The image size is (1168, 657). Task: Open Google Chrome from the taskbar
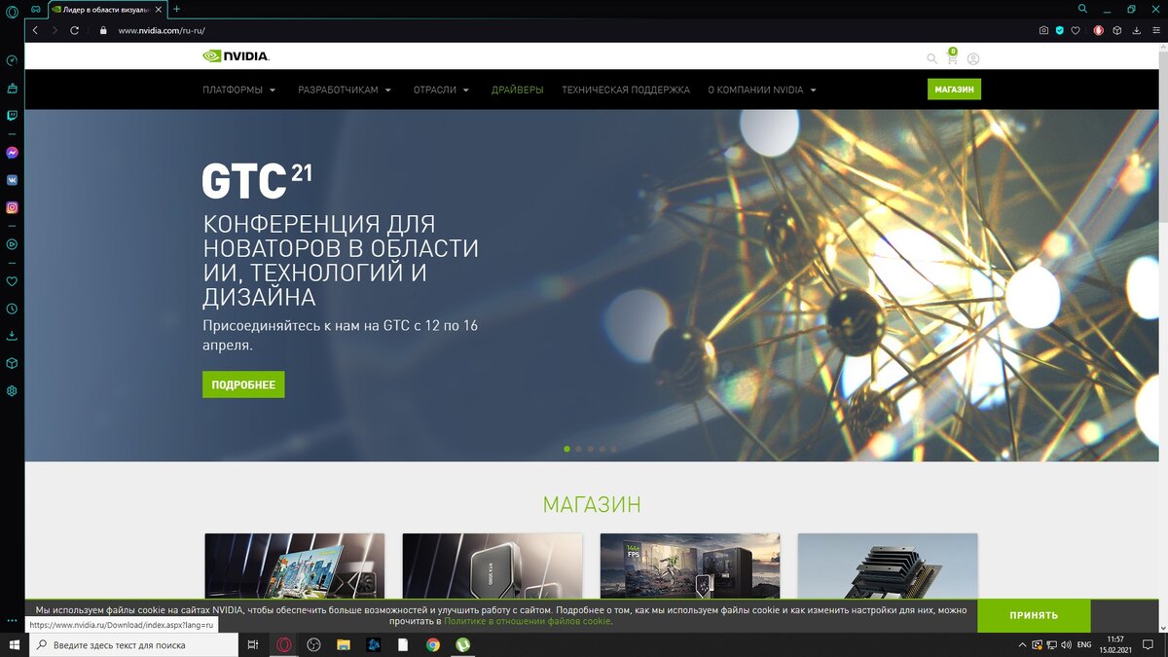pyautogui.click(x=432, y=644)
